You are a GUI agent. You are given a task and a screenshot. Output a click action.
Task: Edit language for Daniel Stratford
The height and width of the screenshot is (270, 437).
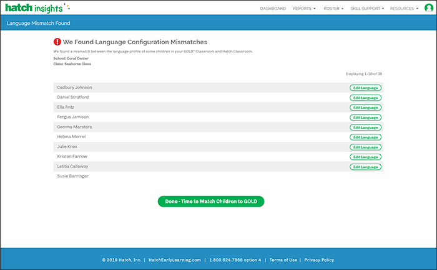[365, 98]
